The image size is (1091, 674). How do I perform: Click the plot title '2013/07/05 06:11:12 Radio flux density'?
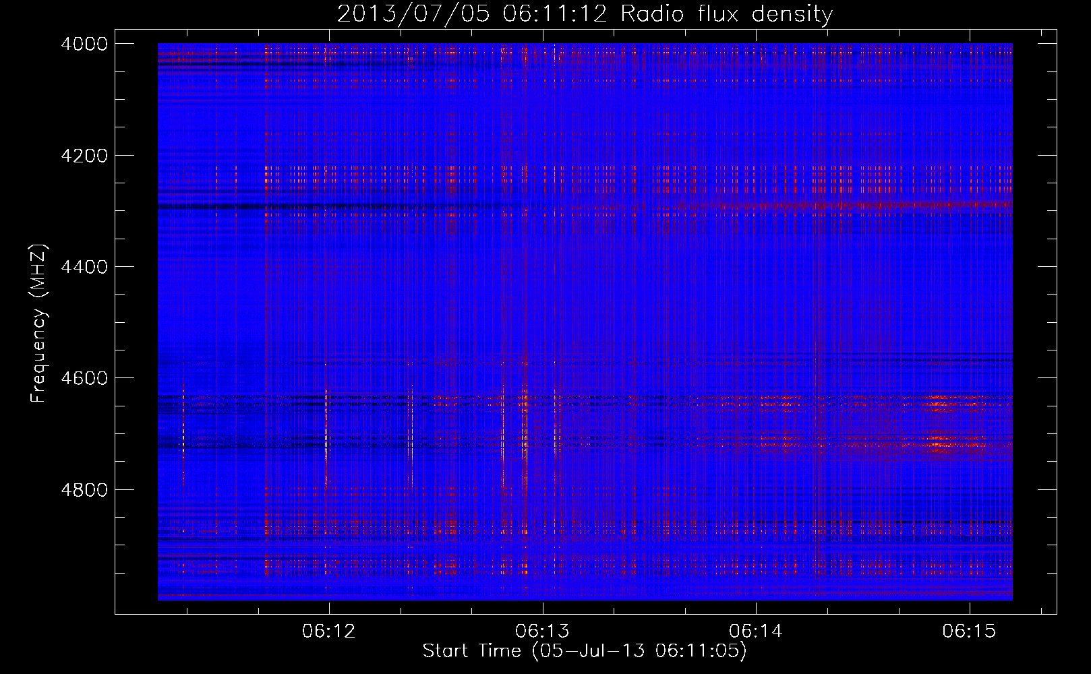click(585, 14)
